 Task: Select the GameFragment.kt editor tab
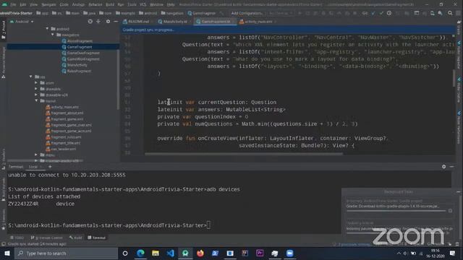(216, 22)
